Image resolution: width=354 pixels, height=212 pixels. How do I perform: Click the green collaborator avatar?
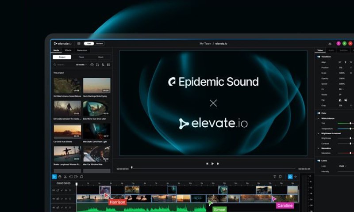pos(344,43)
